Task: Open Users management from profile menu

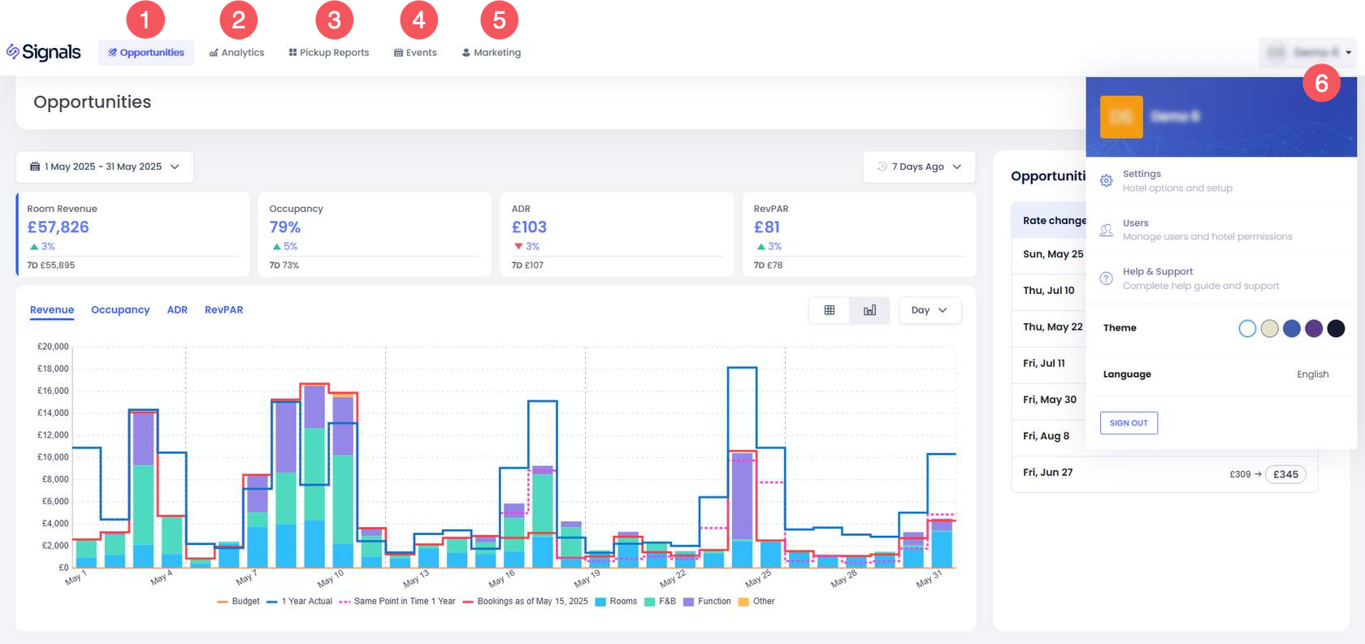Action: click(1106, 230)
